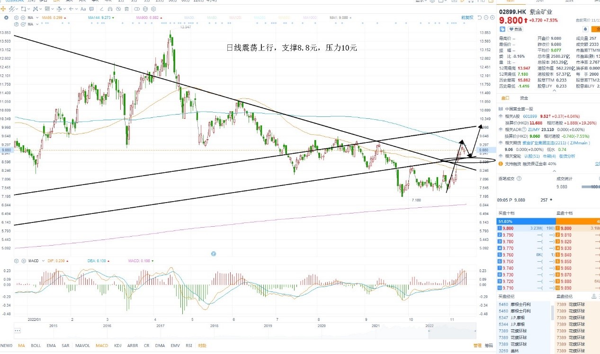Select the NEW0 indicator tab
The width and height of the screenshot is (600, 354).
(6, 345)
